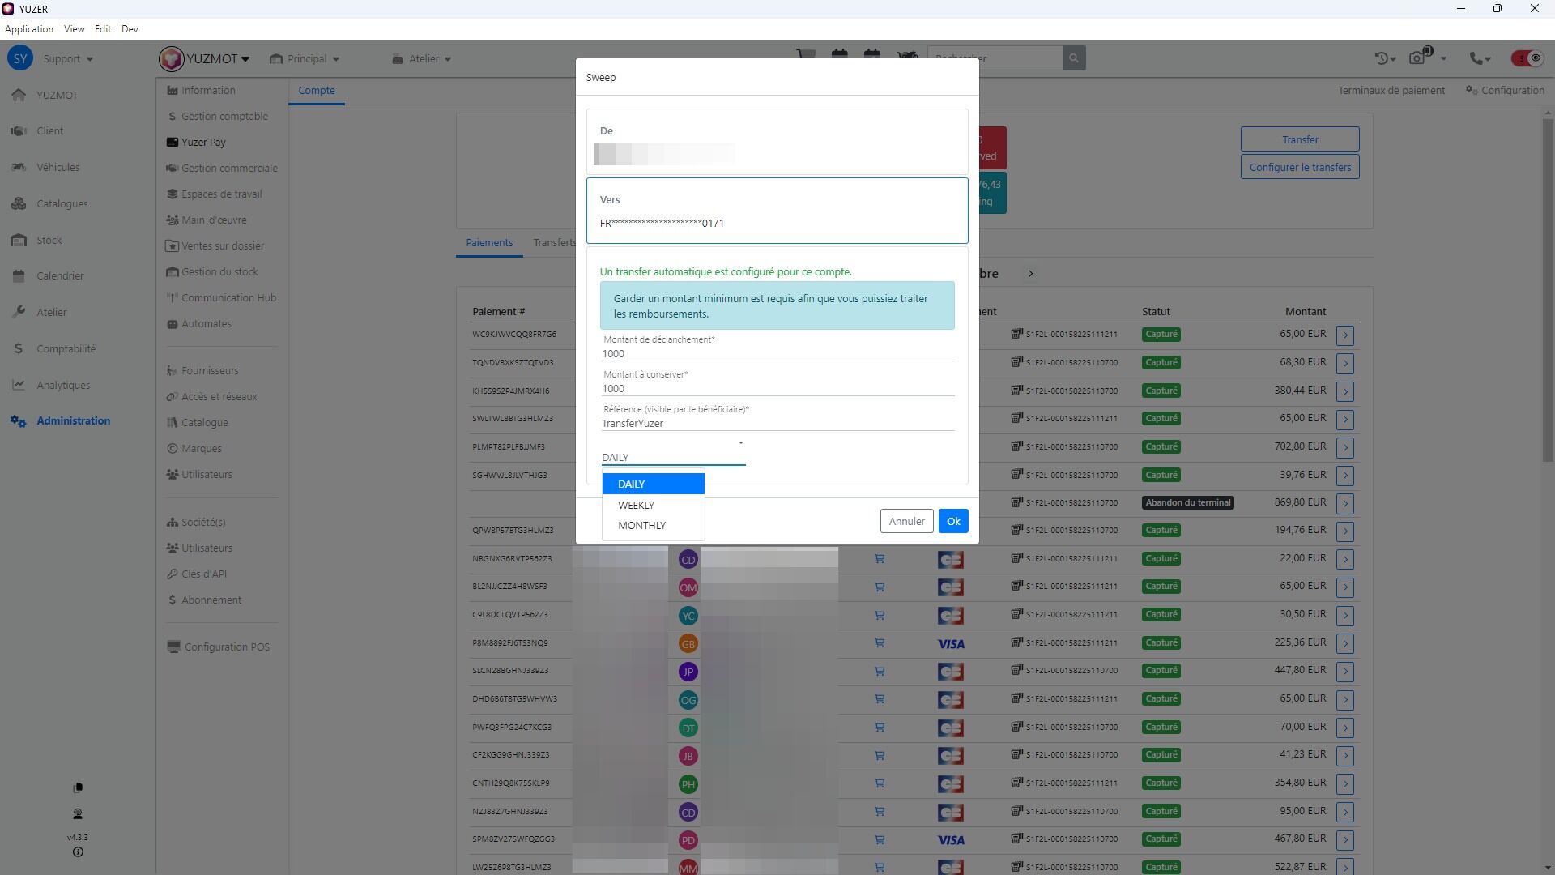The width and height of the screenshot is (1555, 875).
Task: Click the phone icon in header
Action: pos(1477,58)
